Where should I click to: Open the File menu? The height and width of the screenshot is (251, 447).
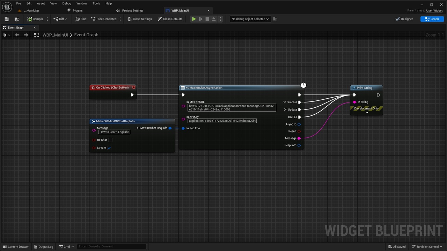coord(19,3)
